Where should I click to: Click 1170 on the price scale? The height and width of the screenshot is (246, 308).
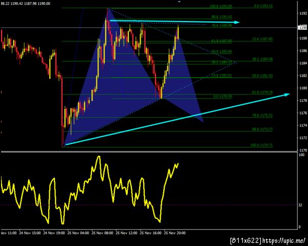coord(303,150)
